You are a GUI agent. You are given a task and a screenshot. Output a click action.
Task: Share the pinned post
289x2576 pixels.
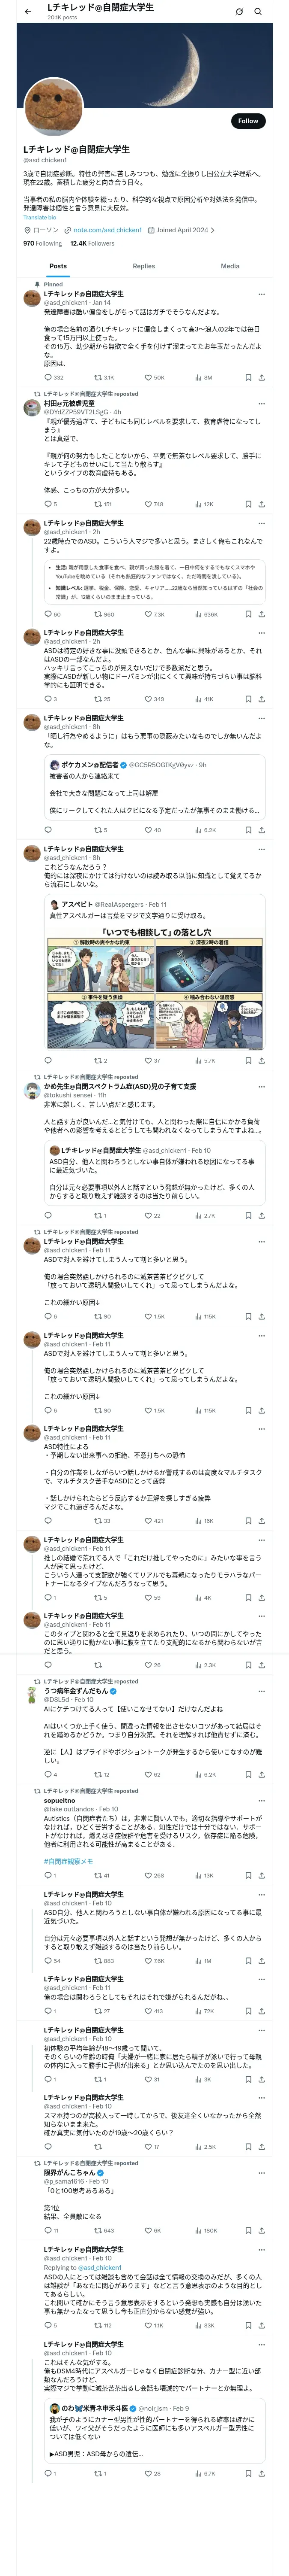coord(261,378)
